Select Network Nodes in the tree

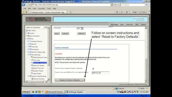pyautogui.click(x=38, y=65)
